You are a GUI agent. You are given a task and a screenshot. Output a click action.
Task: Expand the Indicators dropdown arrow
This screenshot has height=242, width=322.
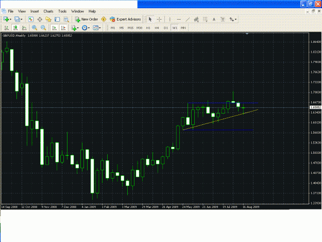pyautogui.click(x=78, y=28)
